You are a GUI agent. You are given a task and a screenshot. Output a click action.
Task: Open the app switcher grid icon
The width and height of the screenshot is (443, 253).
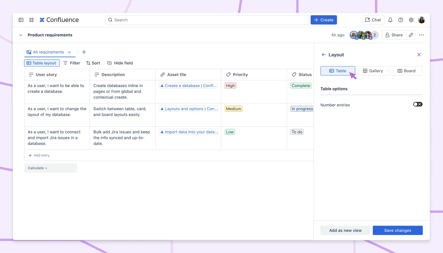pyautogui.click(x=31, y=20)
